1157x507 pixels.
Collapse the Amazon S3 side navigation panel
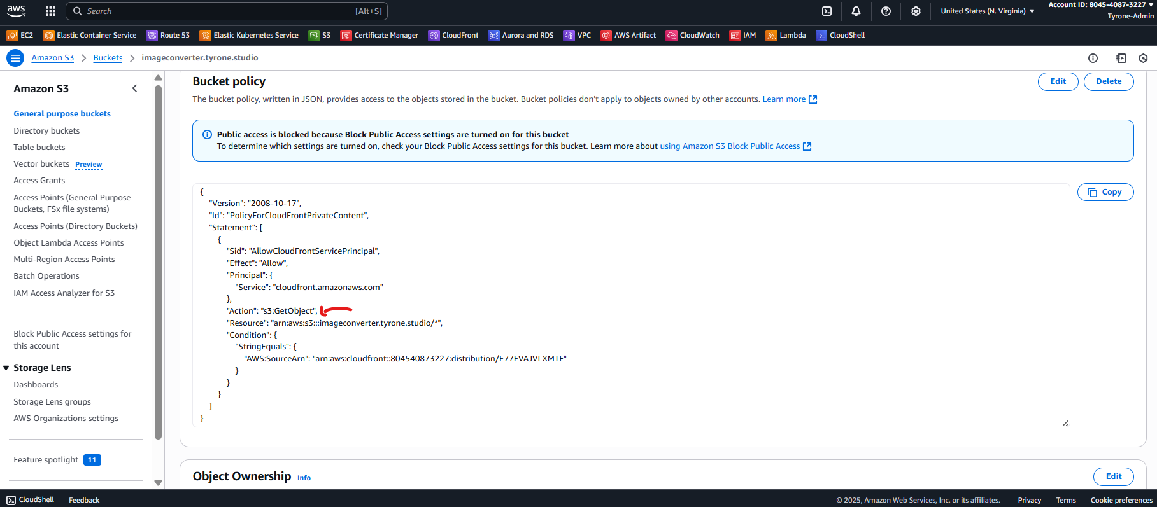point(134,88)
